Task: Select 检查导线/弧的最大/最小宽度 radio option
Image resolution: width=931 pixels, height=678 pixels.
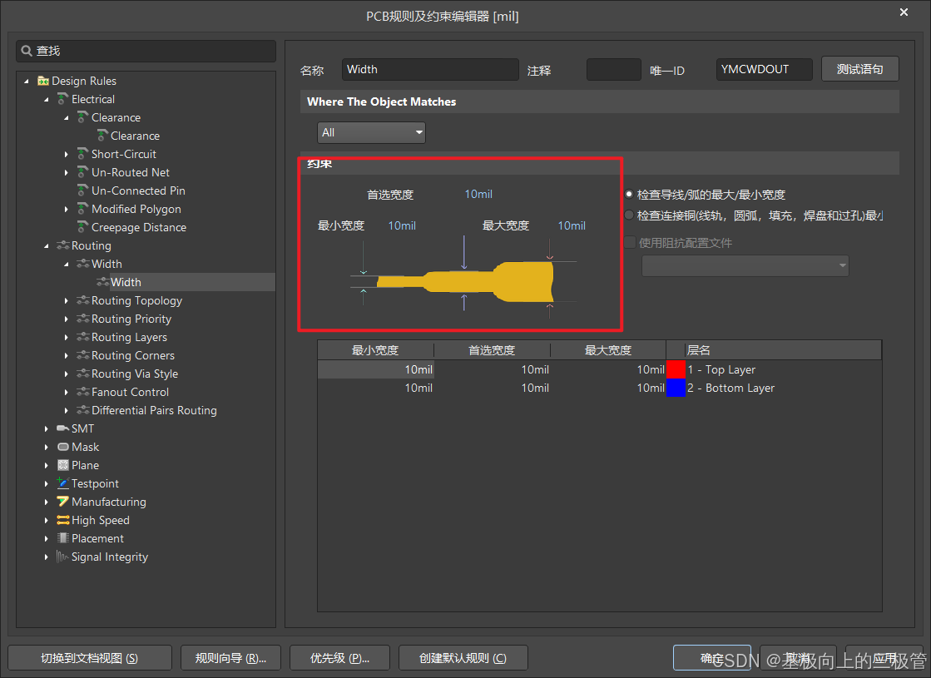Action: point(629,194)
